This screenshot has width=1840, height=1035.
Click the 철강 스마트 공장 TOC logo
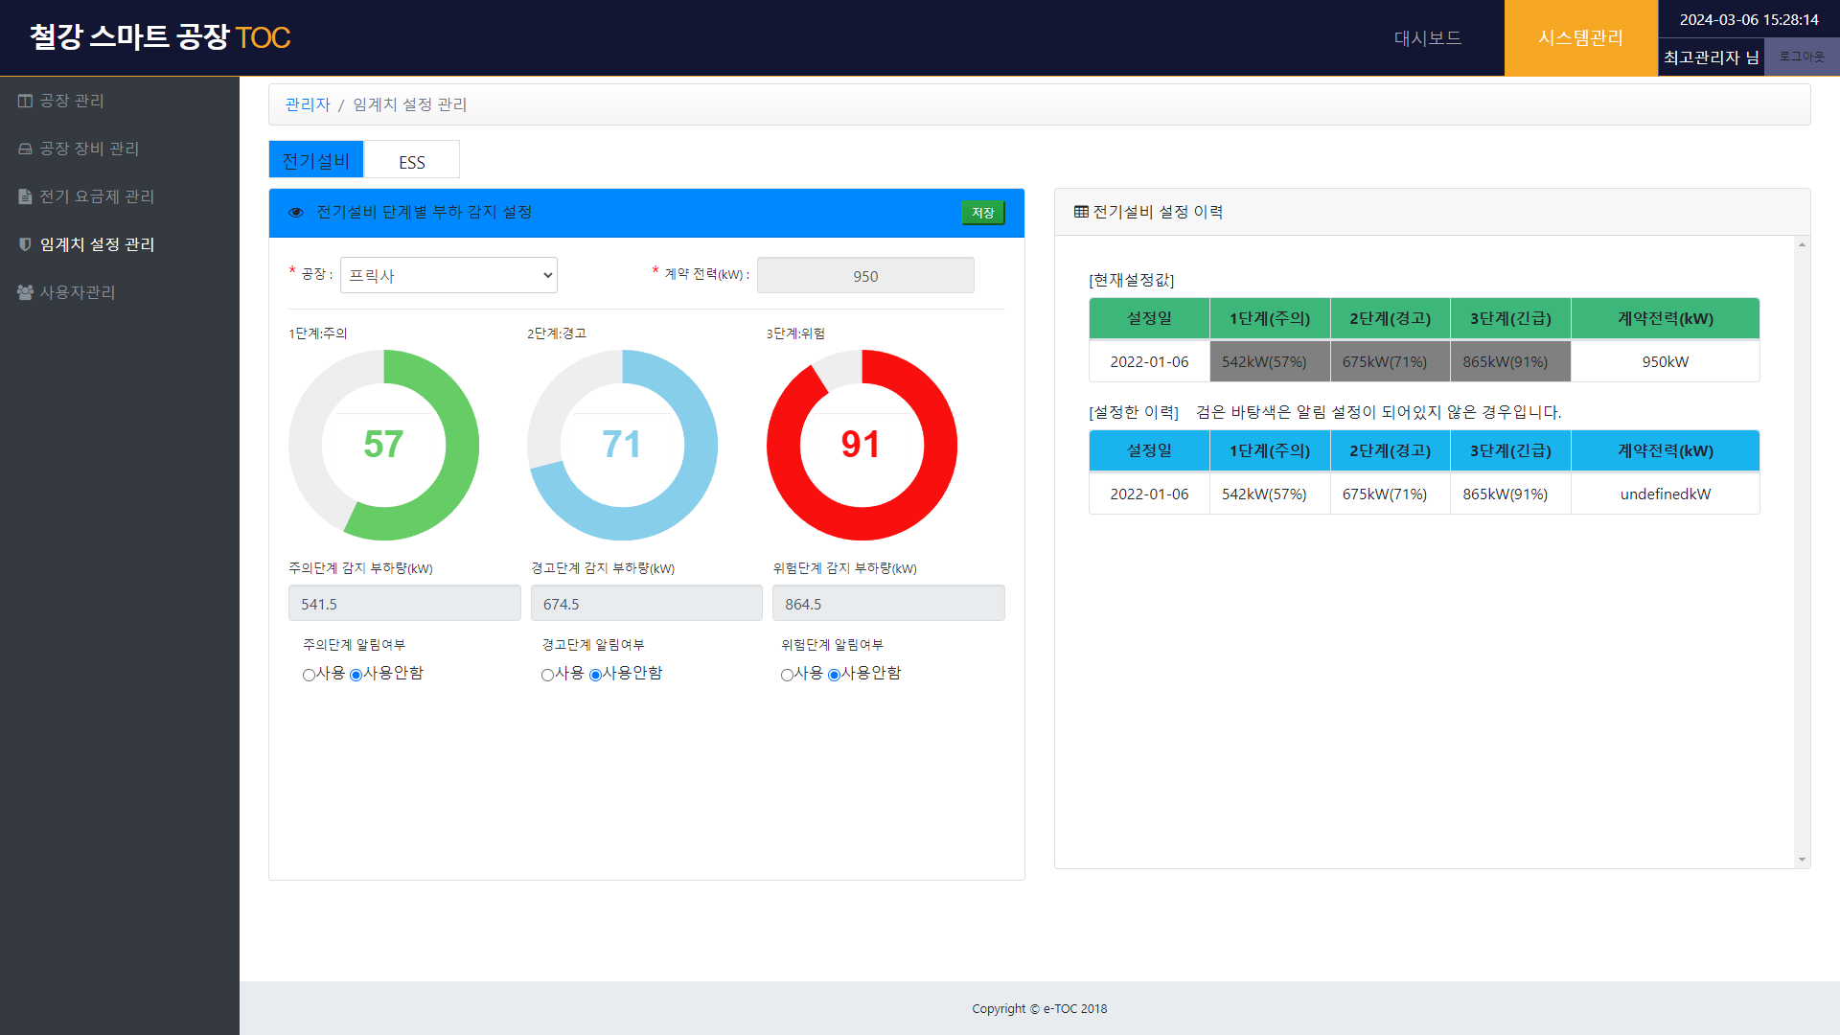click(160, 37)
